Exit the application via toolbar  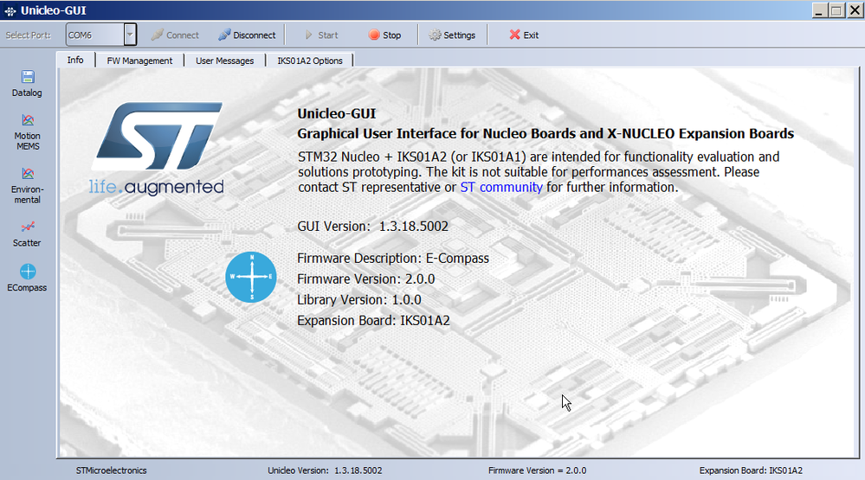(x=524, y=35)
